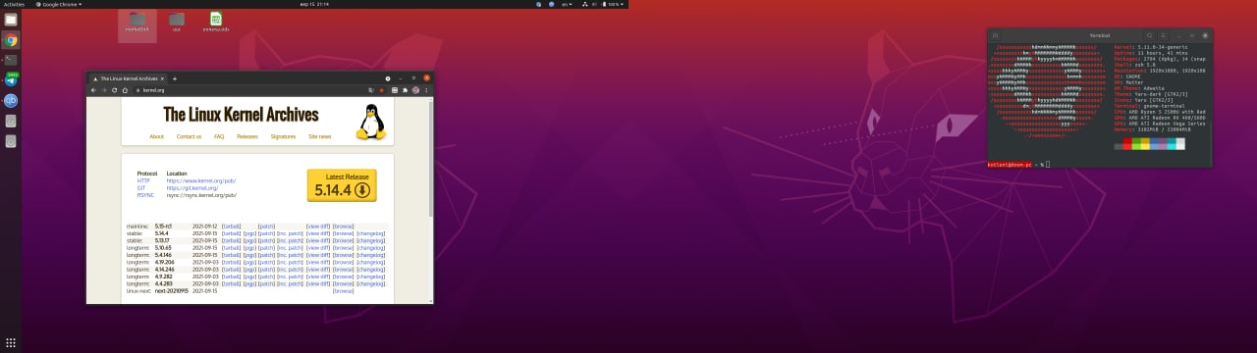
Task: Select the first desktop folder icon
Action: (x=137, y=22)
